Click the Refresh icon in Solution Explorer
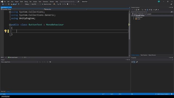The height and width of the screenshot is (98, 174). (147, 10)
